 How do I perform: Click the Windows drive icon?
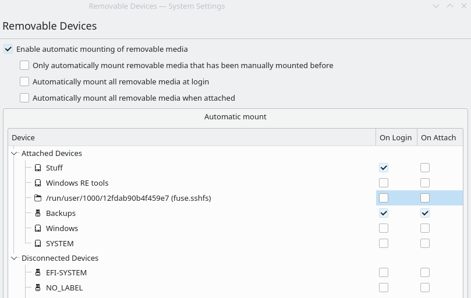click(x=38, y=229)
